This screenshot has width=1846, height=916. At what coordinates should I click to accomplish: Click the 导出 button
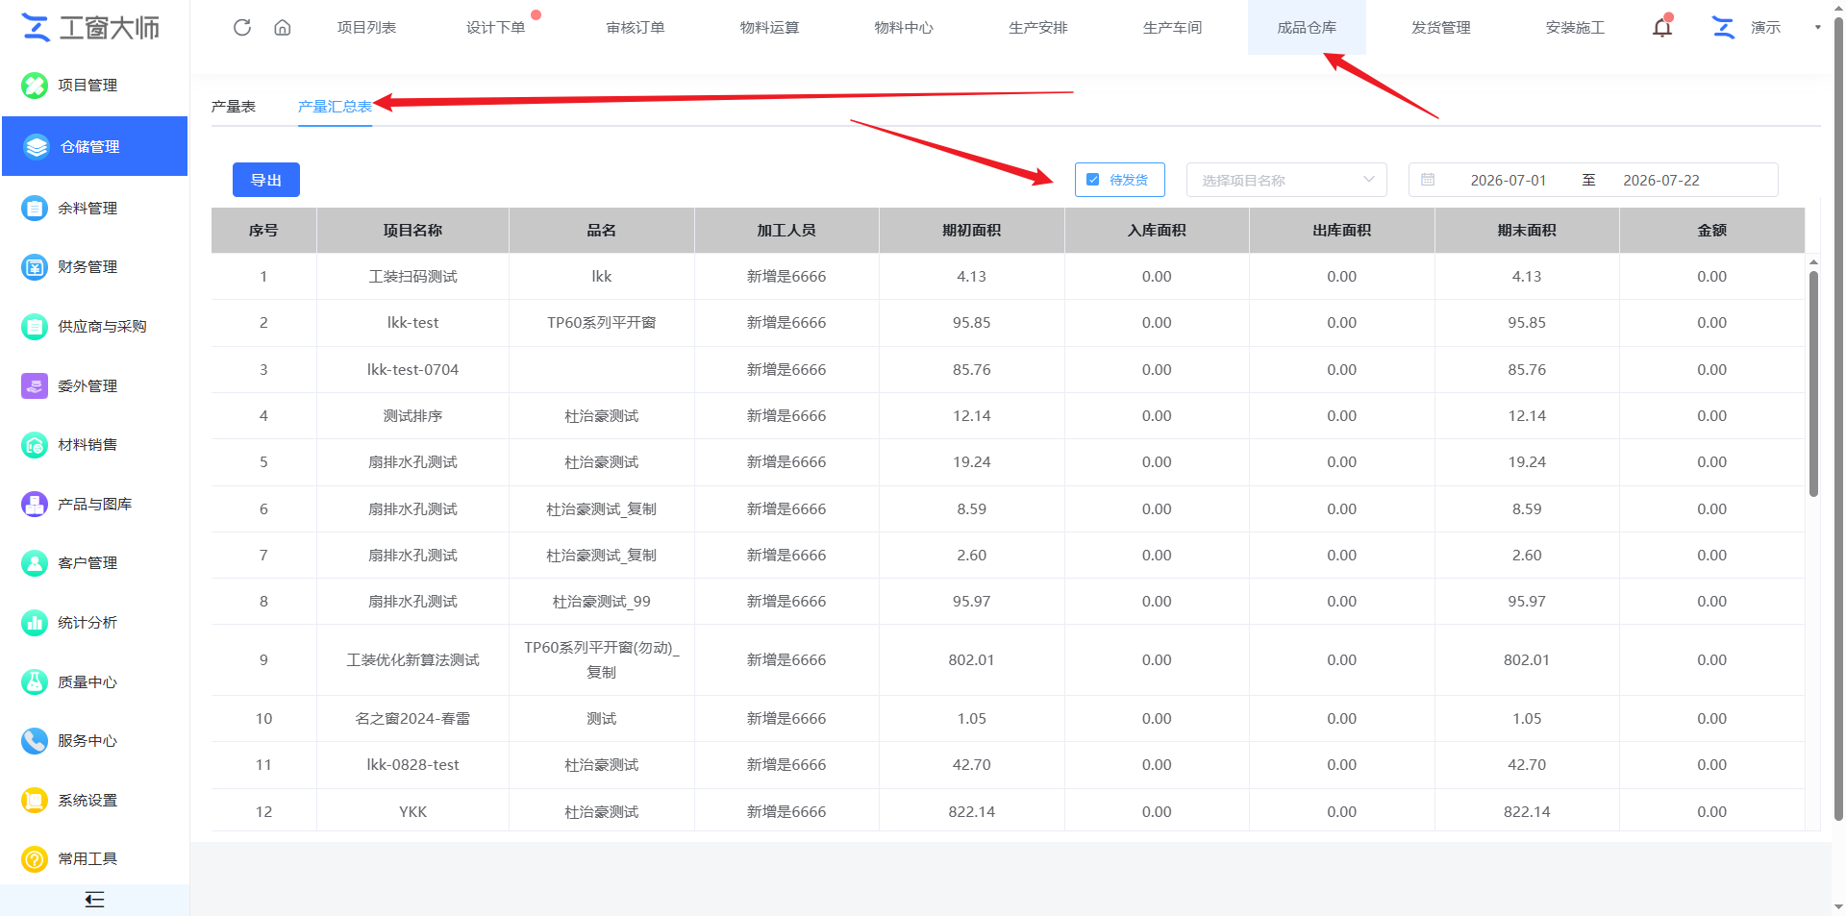pos(266,180)
